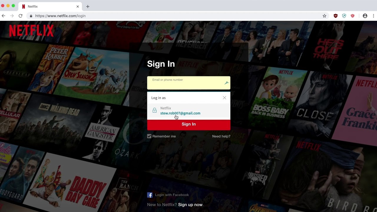Open the green shield extension icon
Screen dimensions: 377x212
point(344,16)
